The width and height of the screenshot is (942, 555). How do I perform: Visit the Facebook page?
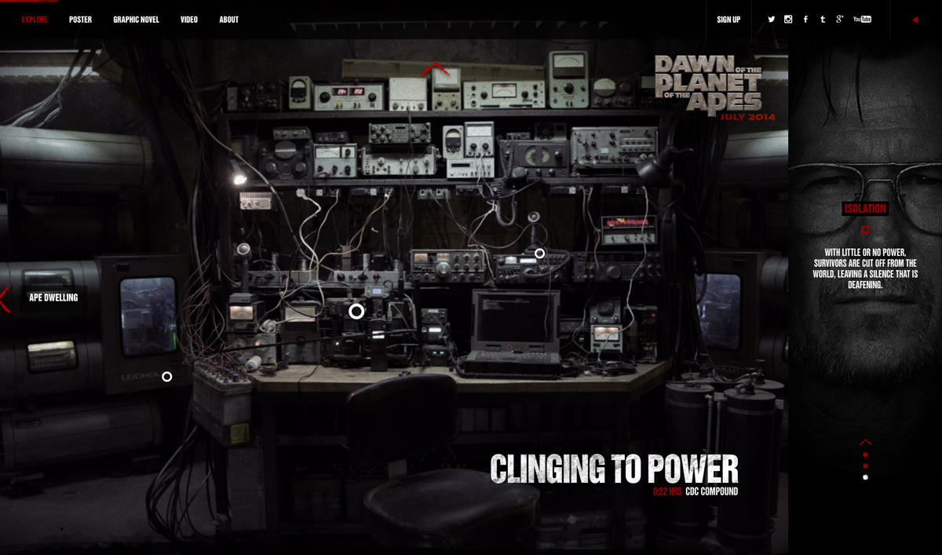tap(805, 20)
